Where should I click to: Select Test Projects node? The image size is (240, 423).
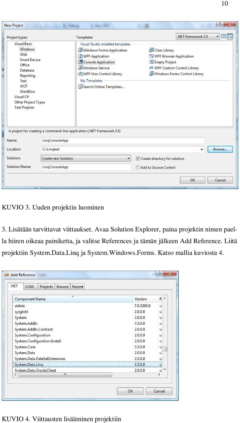pyautogui.click(x=24, y=108)
